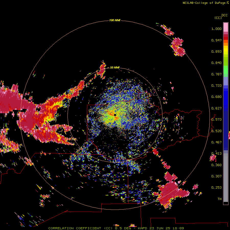This screenshot has height=230, width=230.
Task: Click the 23 JUN 25 date text
Action: (160, 228)
